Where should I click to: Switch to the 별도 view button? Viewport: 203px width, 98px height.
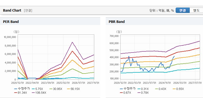click(x=196, y=10)
